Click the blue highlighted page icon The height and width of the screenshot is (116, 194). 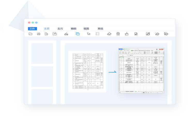click(78, 34)
